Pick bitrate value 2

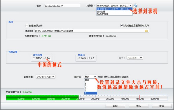(91, 83)
